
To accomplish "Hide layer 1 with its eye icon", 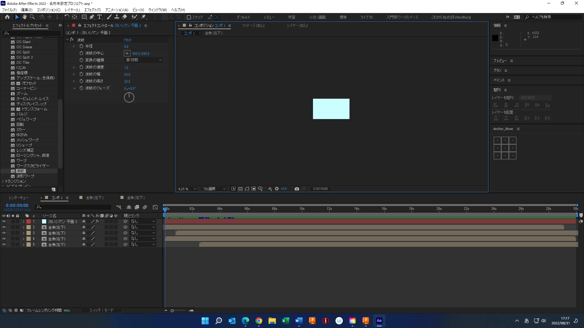I will pyautogui.click(x=4, y=221).
